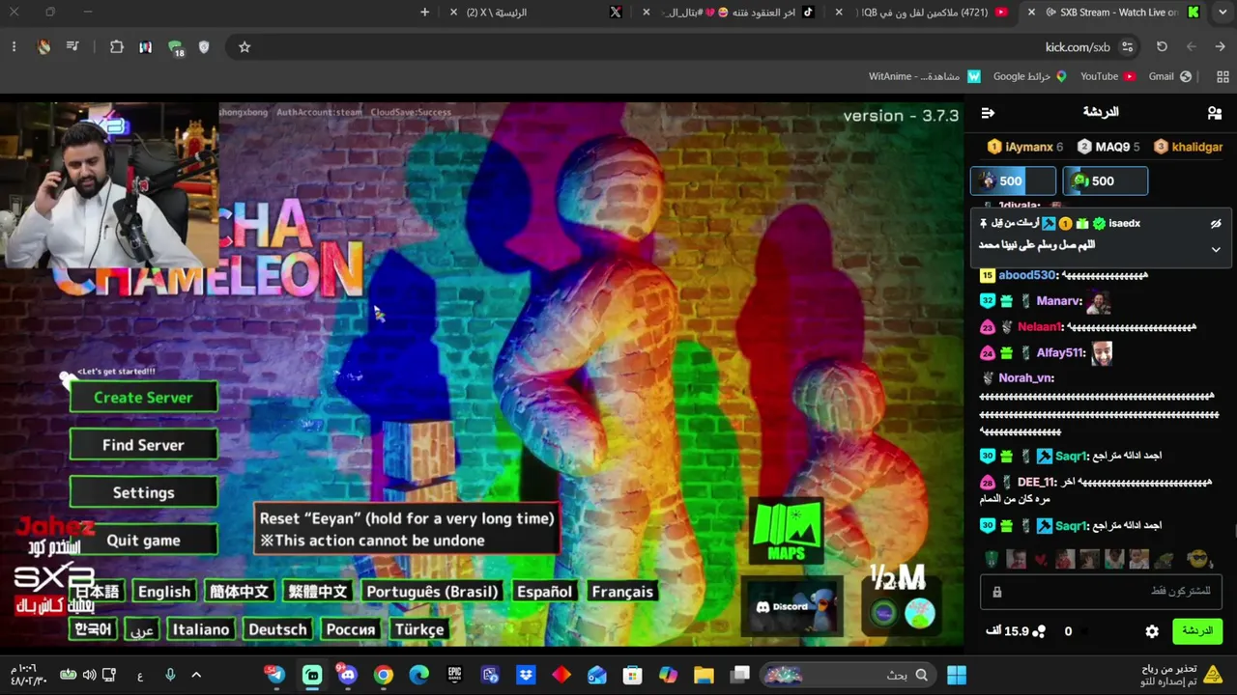Bookmark this page with the star icon

[x=245, y=46]
